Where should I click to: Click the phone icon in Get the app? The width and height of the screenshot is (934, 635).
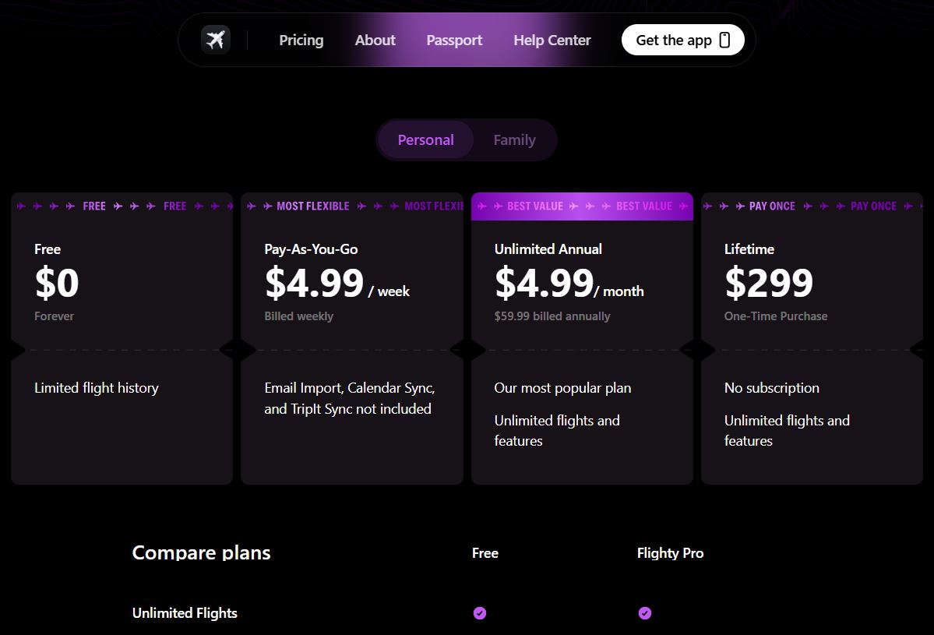click(x=724, y=40)
